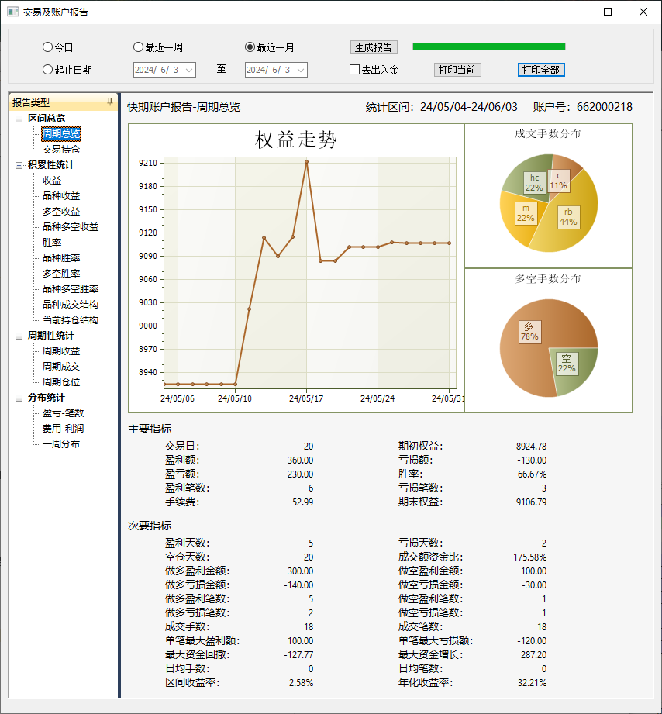
Task: Click the 生成报告 button
Action: tap(374, 47)
